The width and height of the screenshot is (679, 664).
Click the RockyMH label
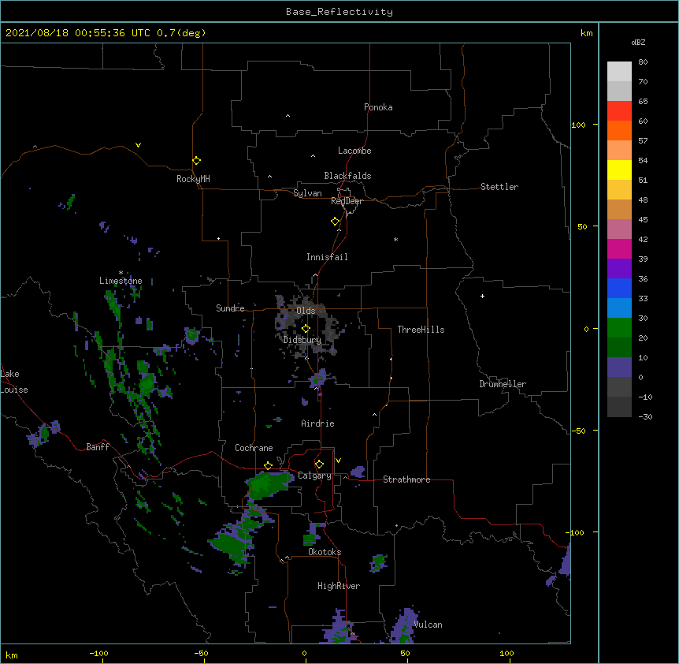pyautogui.click(x=193, y=179)
